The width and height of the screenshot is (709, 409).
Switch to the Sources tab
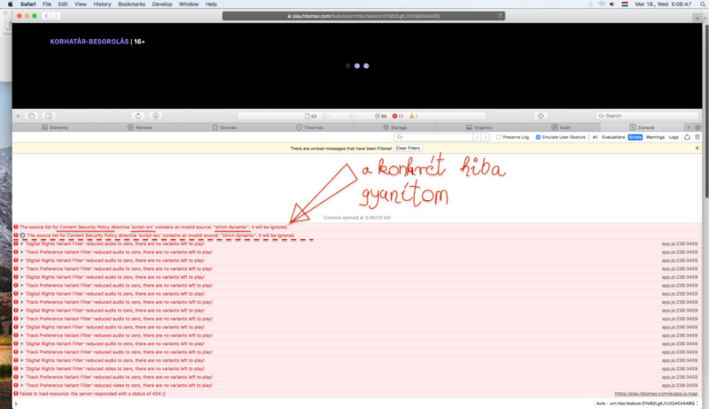(224, 127)
